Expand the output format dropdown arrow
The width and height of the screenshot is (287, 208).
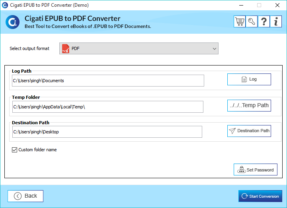click(x=214, y=49)
